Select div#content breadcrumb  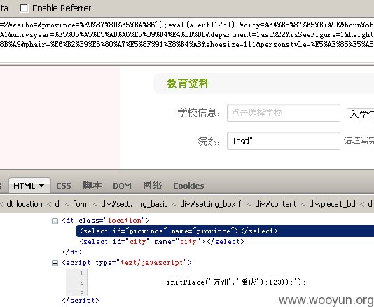click(275, 204)
